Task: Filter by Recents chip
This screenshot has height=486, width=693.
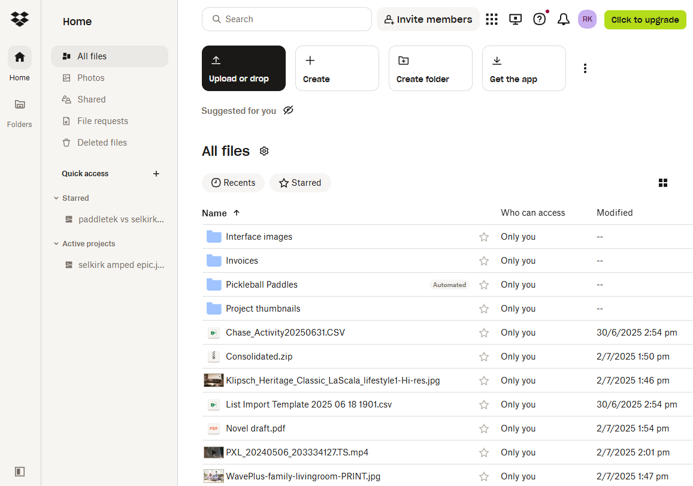Action: tap(234, 183)
